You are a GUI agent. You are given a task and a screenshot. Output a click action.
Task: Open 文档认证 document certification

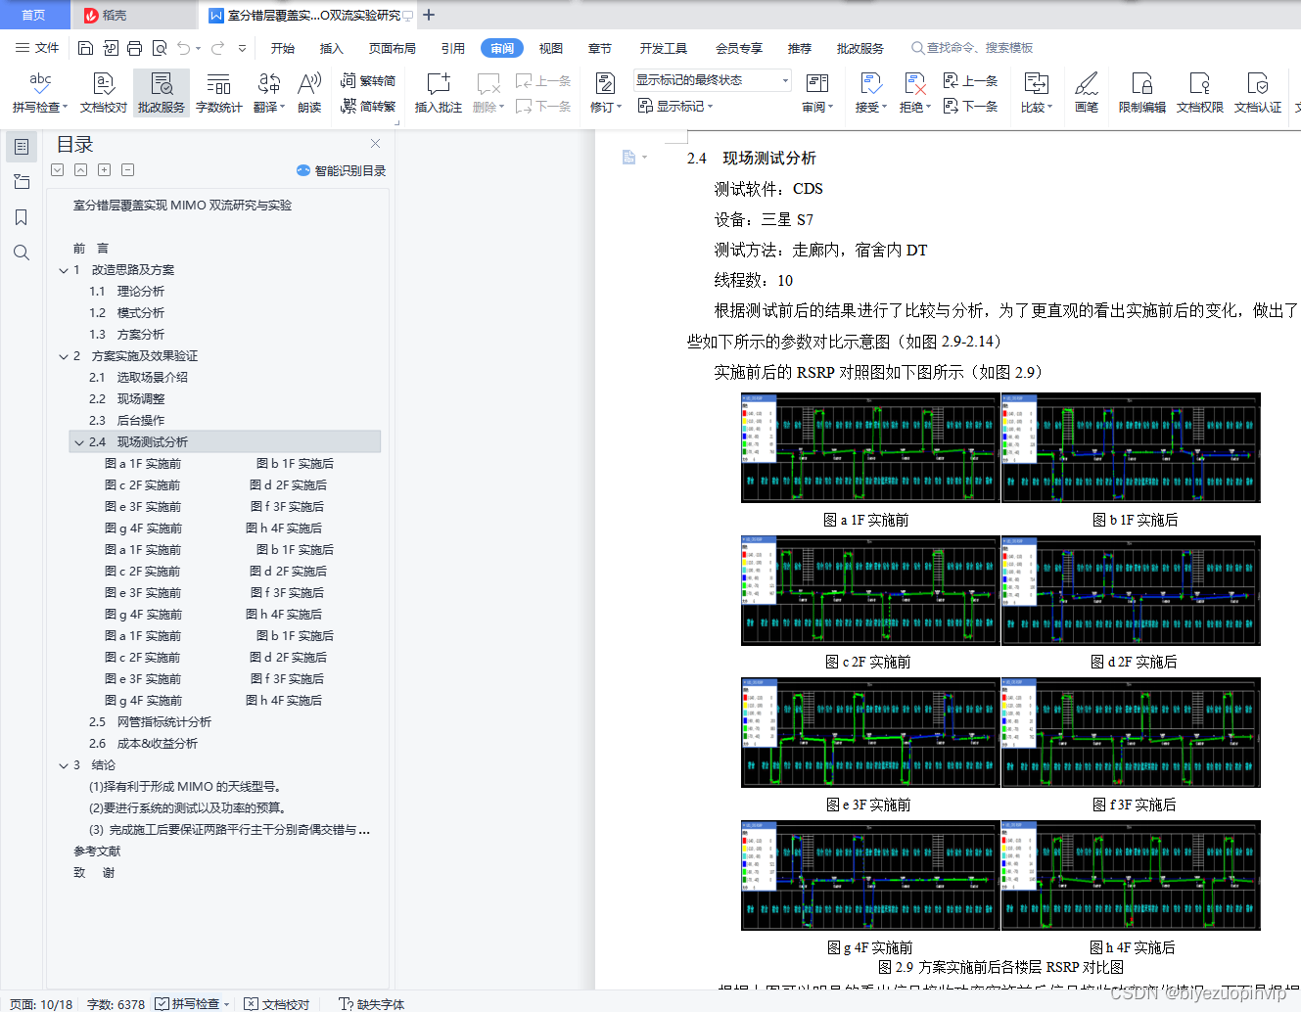1258,93
